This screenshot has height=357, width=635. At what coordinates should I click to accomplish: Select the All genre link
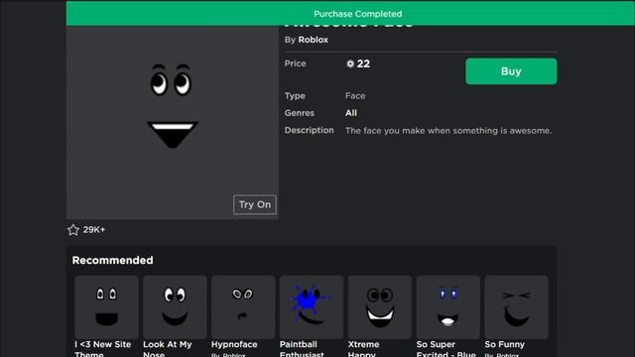pos(351,113)
